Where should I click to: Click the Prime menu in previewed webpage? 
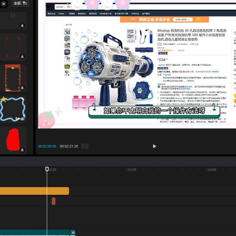pyautogui.click(x=62, y=14)
